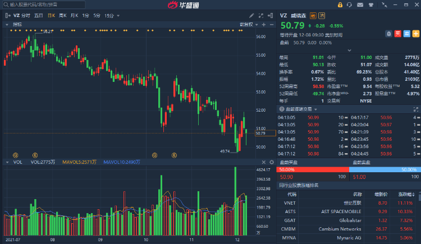The height and width of the screenshot is (244, 421).
Task: Click the 融 margin badge
Action: (313, 16)
